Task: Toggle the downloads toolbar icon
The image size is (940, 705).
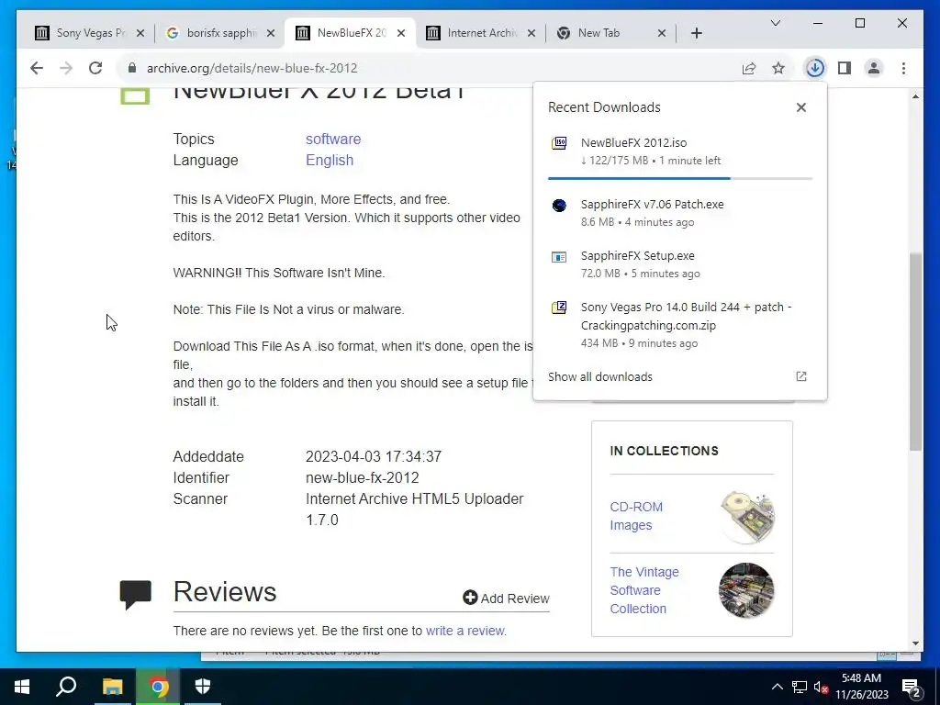Action: point(815,68)
